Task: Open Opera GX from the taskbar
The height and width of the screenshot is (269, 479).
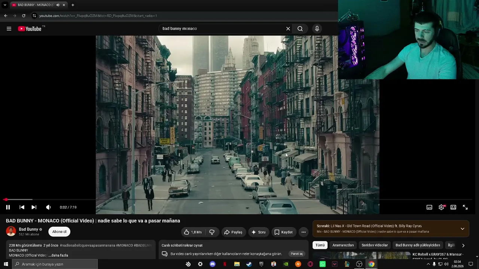Action: [310, 264]
